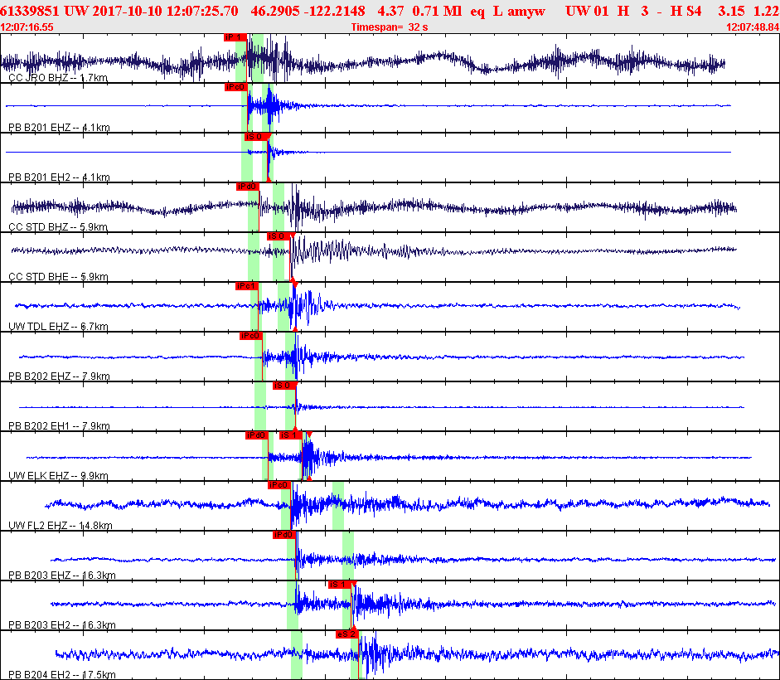Click the 'UW TDL EHZ -- 6.7km' channel label
The image size is (780, 680).
58,327
